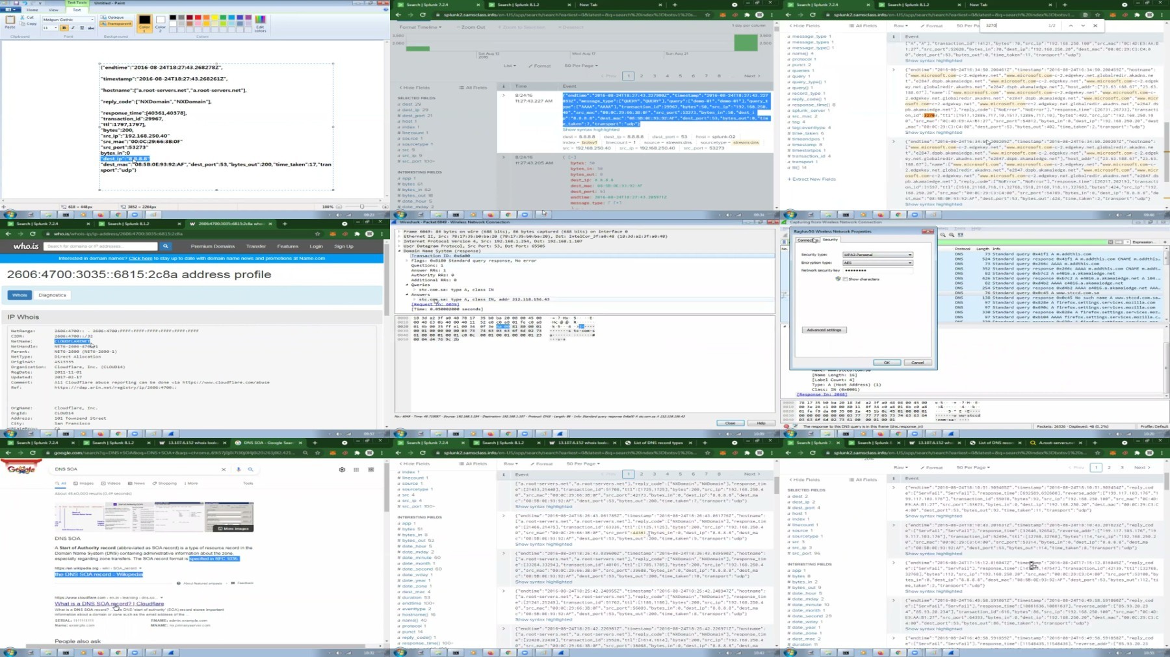Switch to the Paint Home ribbon tab
This screenshot has height=657, width=1170.
coord(32,10)
